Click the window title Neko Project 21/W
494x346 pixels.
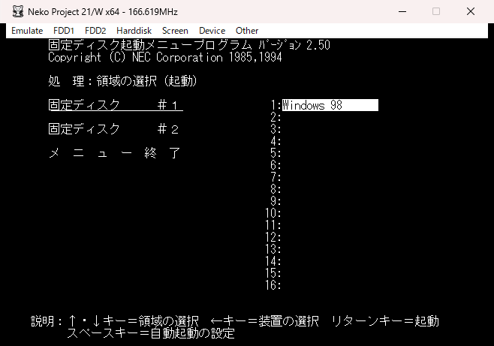103,12
